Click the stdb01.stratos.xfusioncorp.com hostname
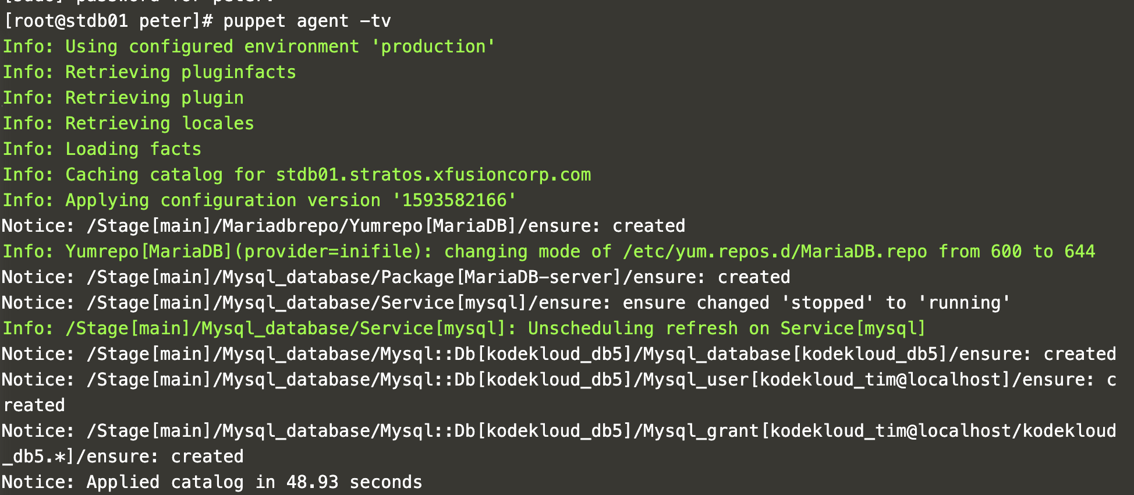 click(x=433, y=175)
